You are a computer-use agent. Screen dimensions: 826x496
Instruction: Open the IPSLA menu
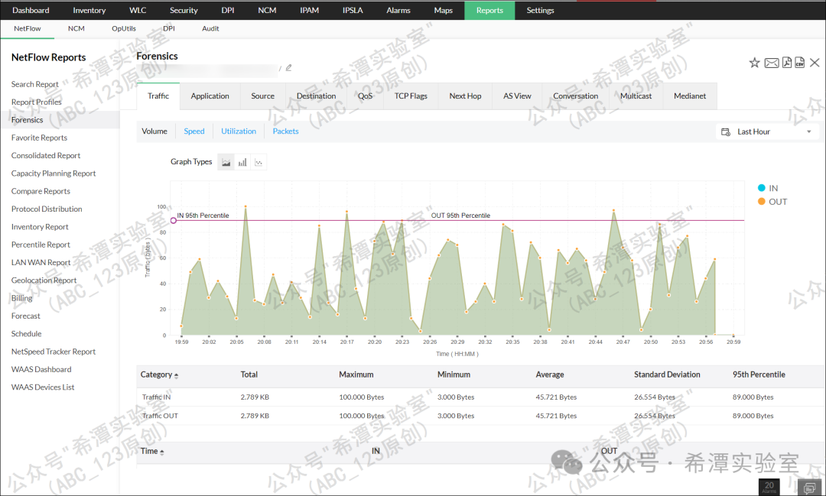click(x=353, y=10)
